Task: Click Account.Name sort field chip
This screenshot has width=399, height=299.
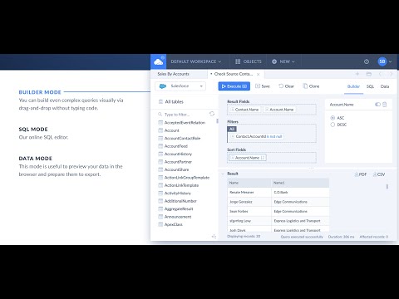Action: [x=248, y=158]
